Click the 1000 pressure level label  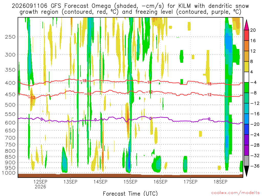pyautogui.click(x=9, y=173)
